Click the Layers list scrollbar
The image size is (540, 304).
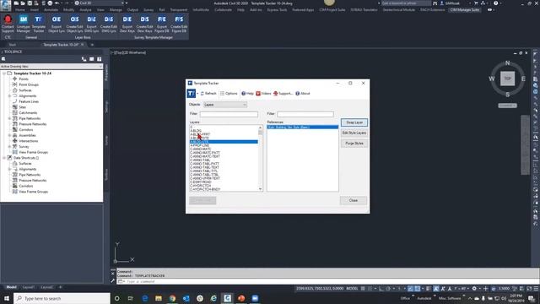(x=261, y=158)
